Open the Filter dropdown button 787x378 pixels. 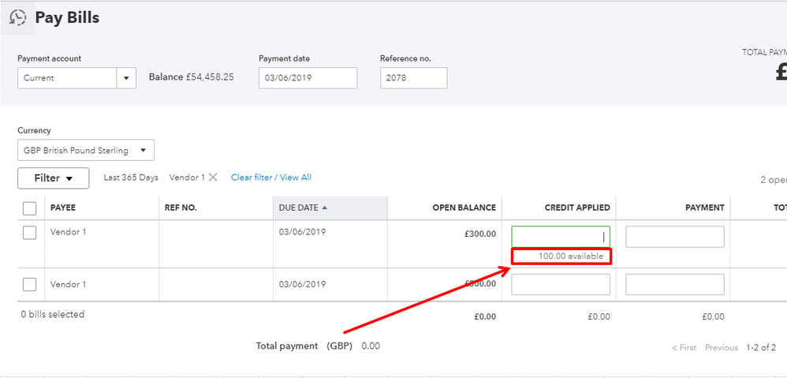(x=53, y=178)
